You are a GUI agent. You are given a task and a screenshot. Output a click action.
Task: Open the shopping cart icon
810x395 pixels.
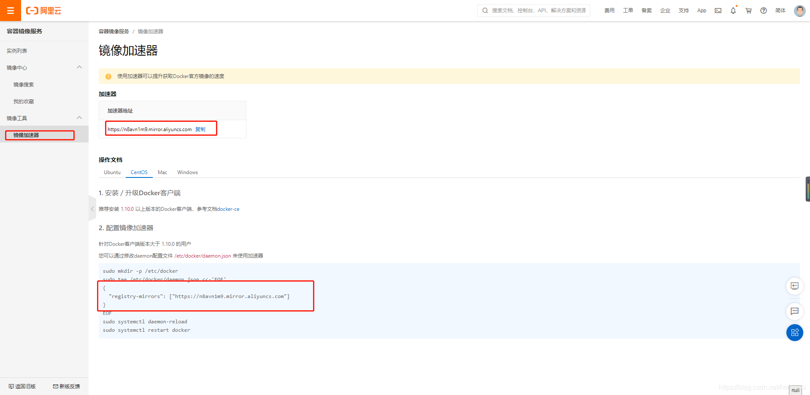pyautogui.click(x=748, y=11)
